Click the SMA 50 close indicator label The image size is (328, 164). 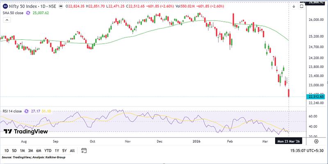13,13
